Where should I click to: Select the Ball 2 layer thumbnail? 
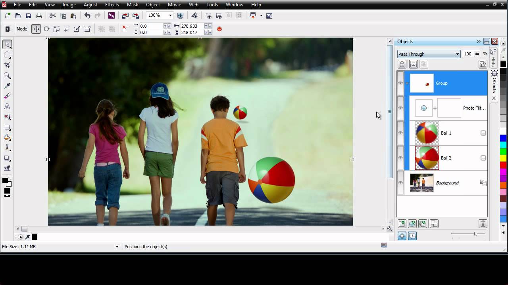click(427, 158)
